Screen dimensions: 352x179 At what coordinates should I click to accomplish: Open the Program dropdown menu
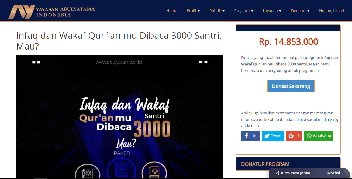point(244,11)
